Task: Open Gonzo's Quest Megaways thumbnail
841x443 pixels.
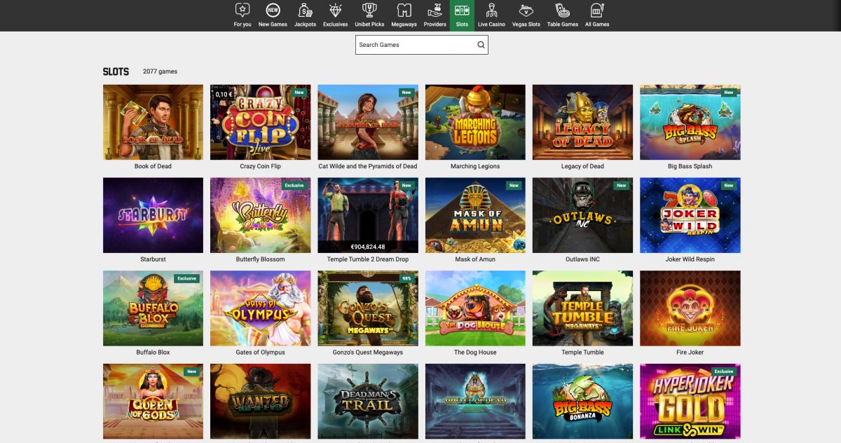Action: click(x=368, y=308)
